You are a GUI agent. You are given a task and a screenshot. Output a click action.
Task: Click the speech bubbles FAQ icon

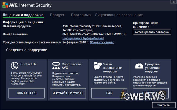[98, 66]
